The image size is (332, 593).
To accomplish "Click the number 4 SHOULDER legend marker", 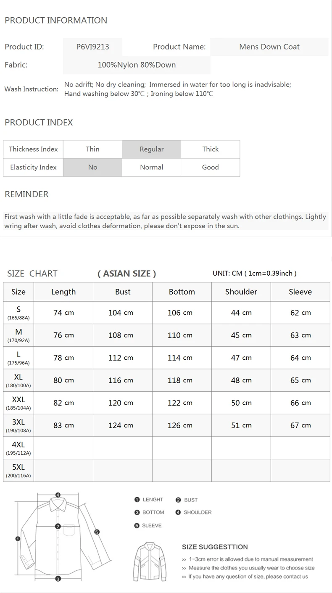I will [178, 512].
